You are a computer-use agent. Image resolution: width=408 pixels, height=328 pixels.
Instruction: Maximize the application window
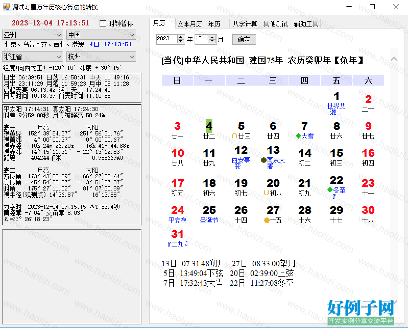point(372,7)
